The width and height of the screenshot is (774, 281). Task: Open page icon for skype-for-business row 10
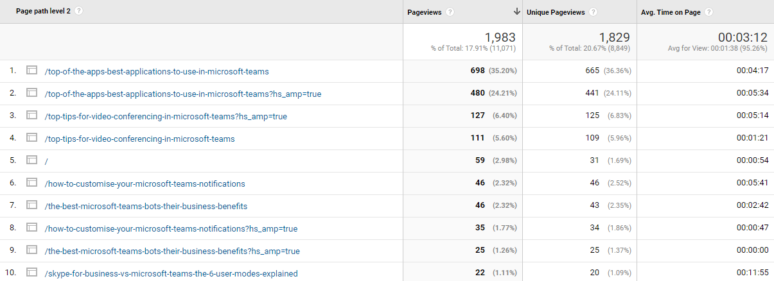point(31,273)
